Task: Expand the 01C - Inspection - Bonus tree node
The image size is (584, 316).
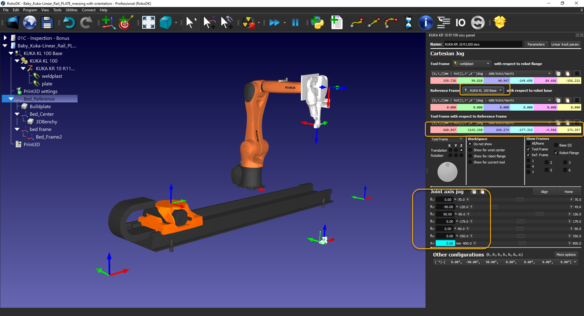Action: (x=5, y=38)
